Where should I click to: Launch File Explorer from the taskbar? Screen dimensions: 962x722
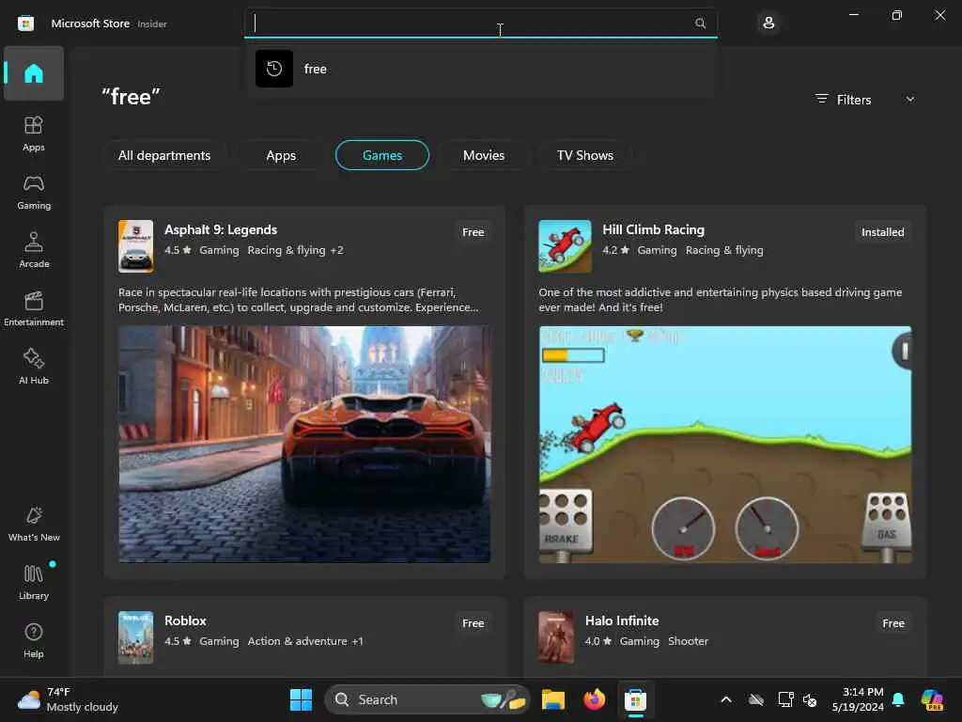click(x=552, y=699)
